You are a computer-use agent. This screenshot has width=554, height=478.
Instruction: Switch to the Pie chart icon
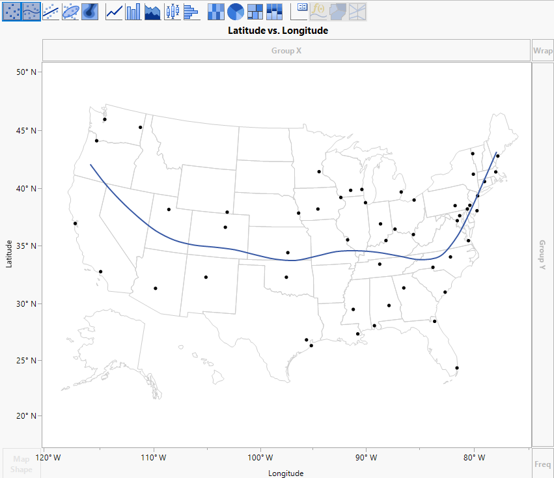[235, 11]
